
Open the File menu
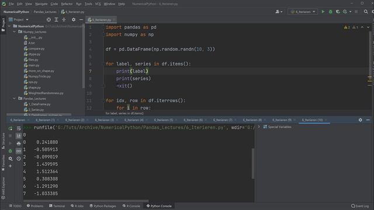pos(11,4)
